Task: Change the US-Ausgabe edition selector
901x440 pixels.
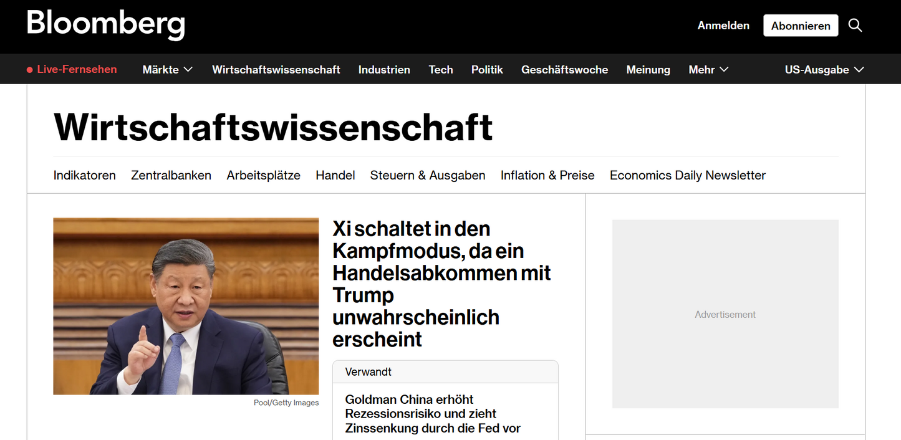Action: [x=824, y=69]
